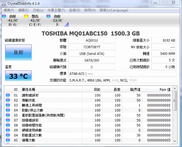Close the CrystalDiskInfo window

tap(173, 3)
